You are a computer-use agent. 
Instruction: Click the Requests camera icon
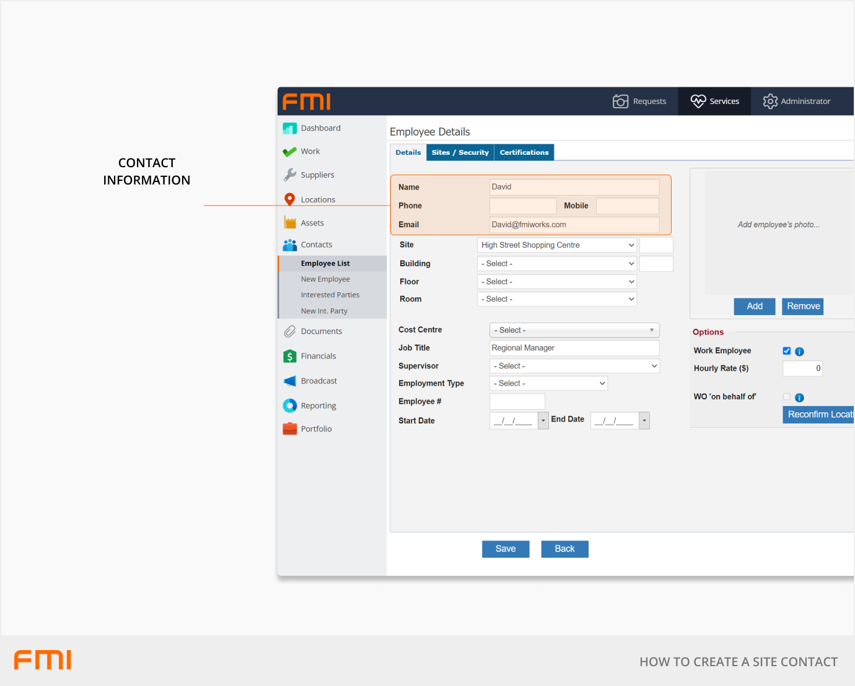pyautogui.click(x=620, y=101)
